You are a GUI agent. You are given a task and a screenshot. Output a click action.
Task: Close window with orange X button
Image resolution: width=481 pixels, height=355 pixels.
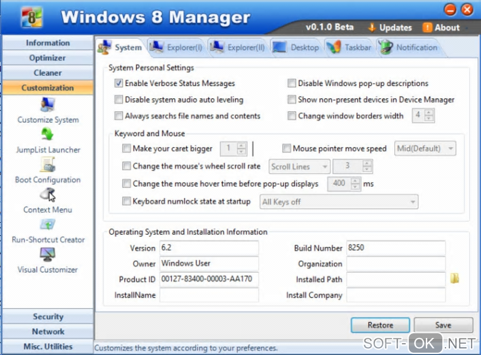pos(467,9)
